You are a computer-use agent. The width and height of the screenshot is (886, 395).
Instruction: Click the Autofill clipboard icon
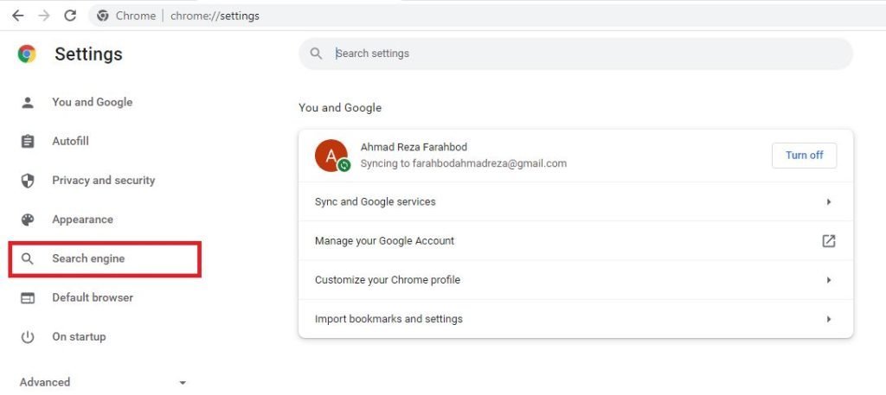coord(27,141)
